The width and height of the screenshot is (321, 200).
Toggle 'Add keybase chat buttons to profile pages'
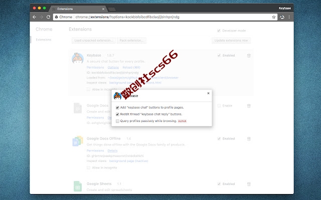(x=117, y=107)
